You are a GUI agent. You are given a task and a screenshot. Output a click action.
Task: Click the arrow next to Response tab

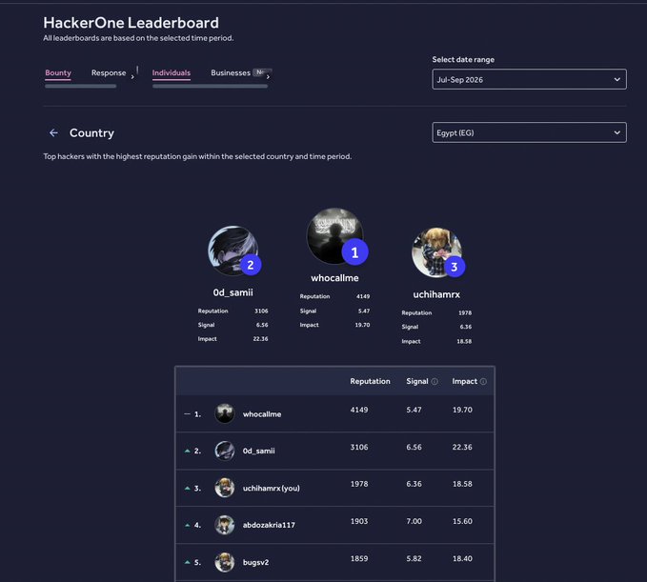[x=132, y=76]
